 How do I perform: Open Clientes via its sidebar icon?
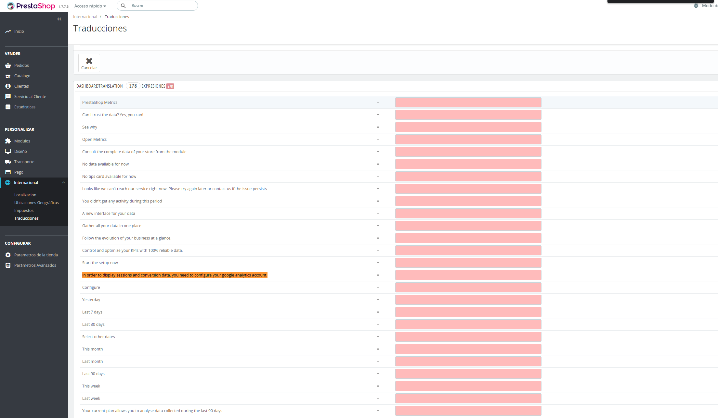click(8, 86)
